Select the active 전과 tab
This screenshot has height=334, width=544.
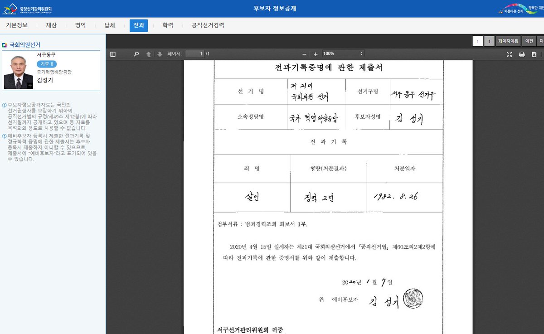pos(139,25)
